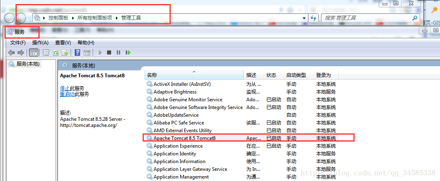Click 本地服务 login in Adaptive Brightness row
The image size is (440, 181).
click(x=326, y=92)
